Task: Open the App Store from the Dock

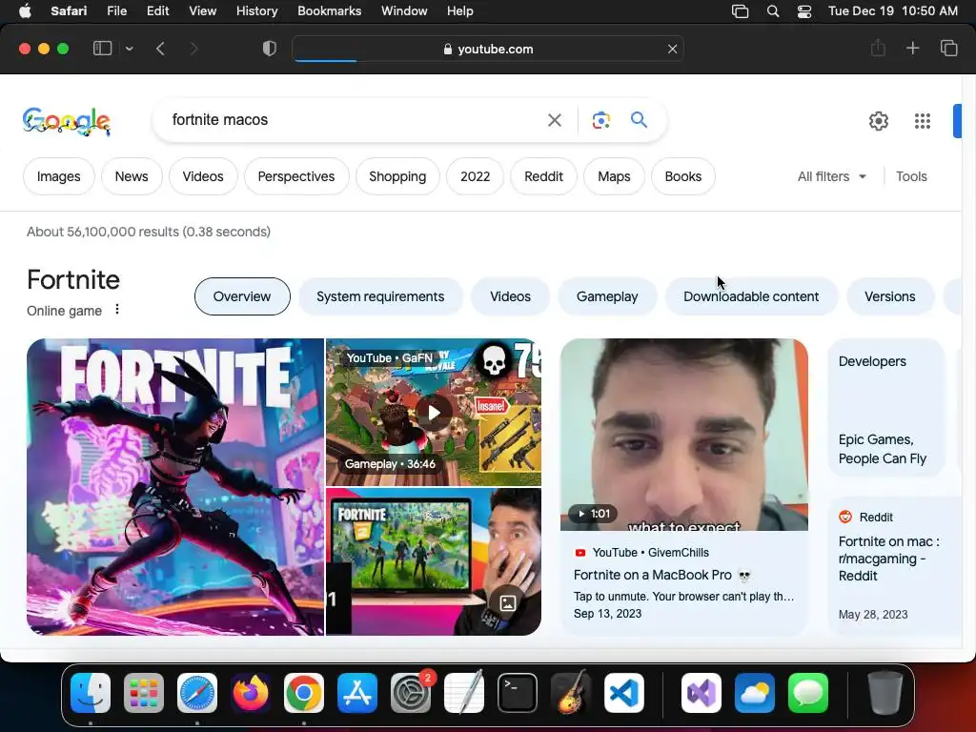Action: (357, 693)
